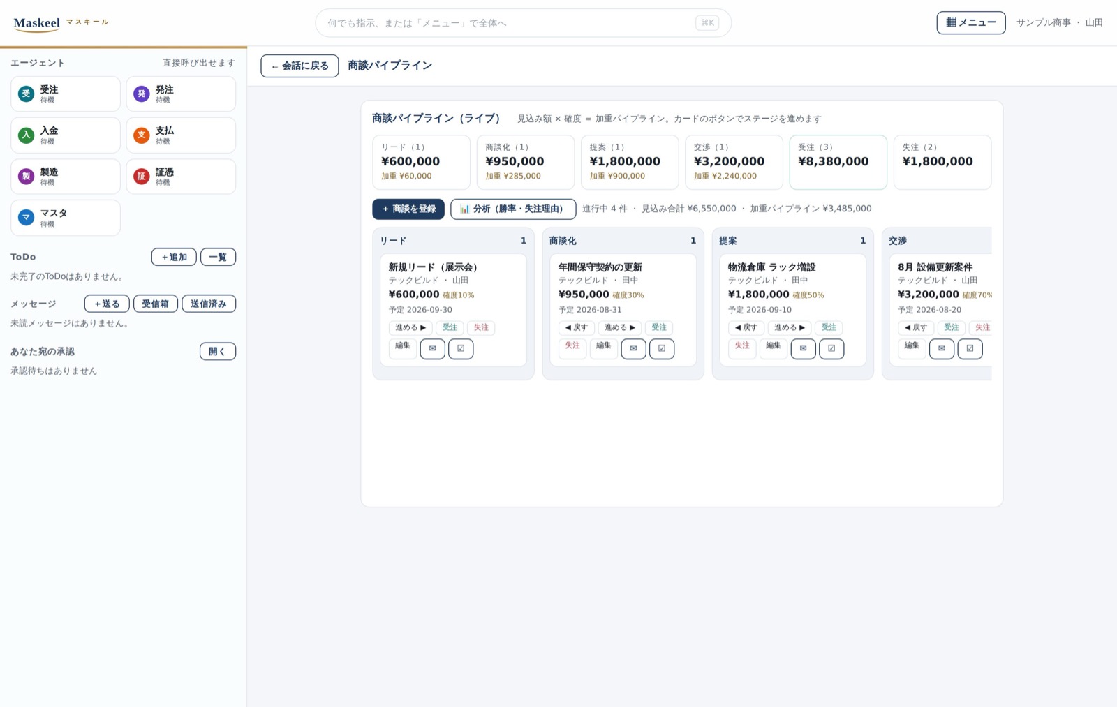Click 進める on 新規リード card
This screenshot has width=1117, height=707.
click(x=410, y=327)
